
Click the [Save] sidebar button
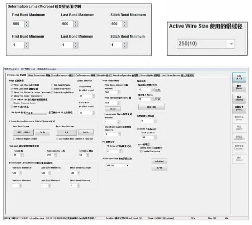click(x=239, y=87)
